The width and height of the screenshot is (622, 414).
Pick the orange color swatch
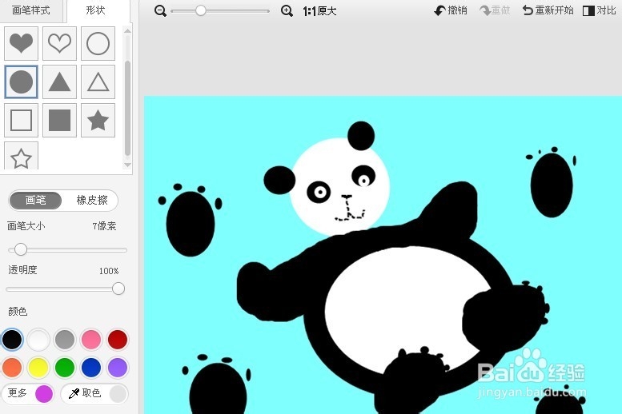click(x=12, y=368)
